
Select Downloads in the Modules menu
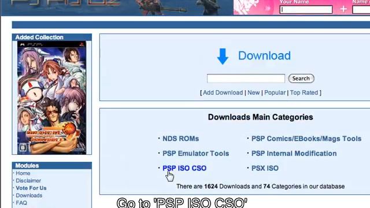pyautogui.click(x=29, y=195)
